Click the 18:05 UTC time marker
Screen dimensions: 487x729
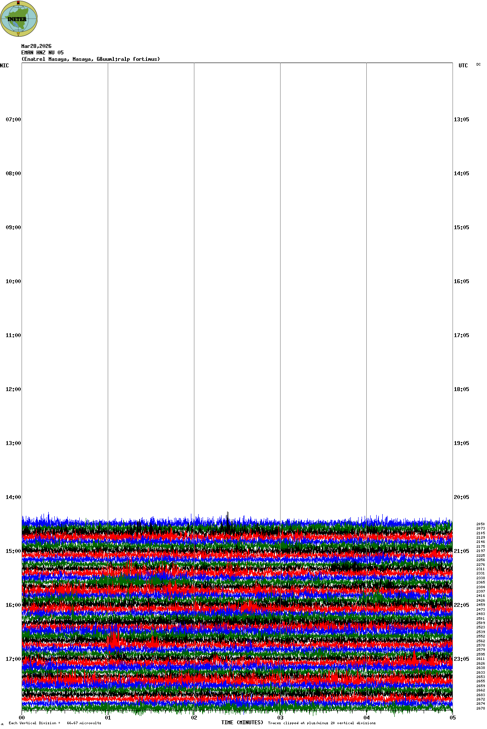[461, 389]
